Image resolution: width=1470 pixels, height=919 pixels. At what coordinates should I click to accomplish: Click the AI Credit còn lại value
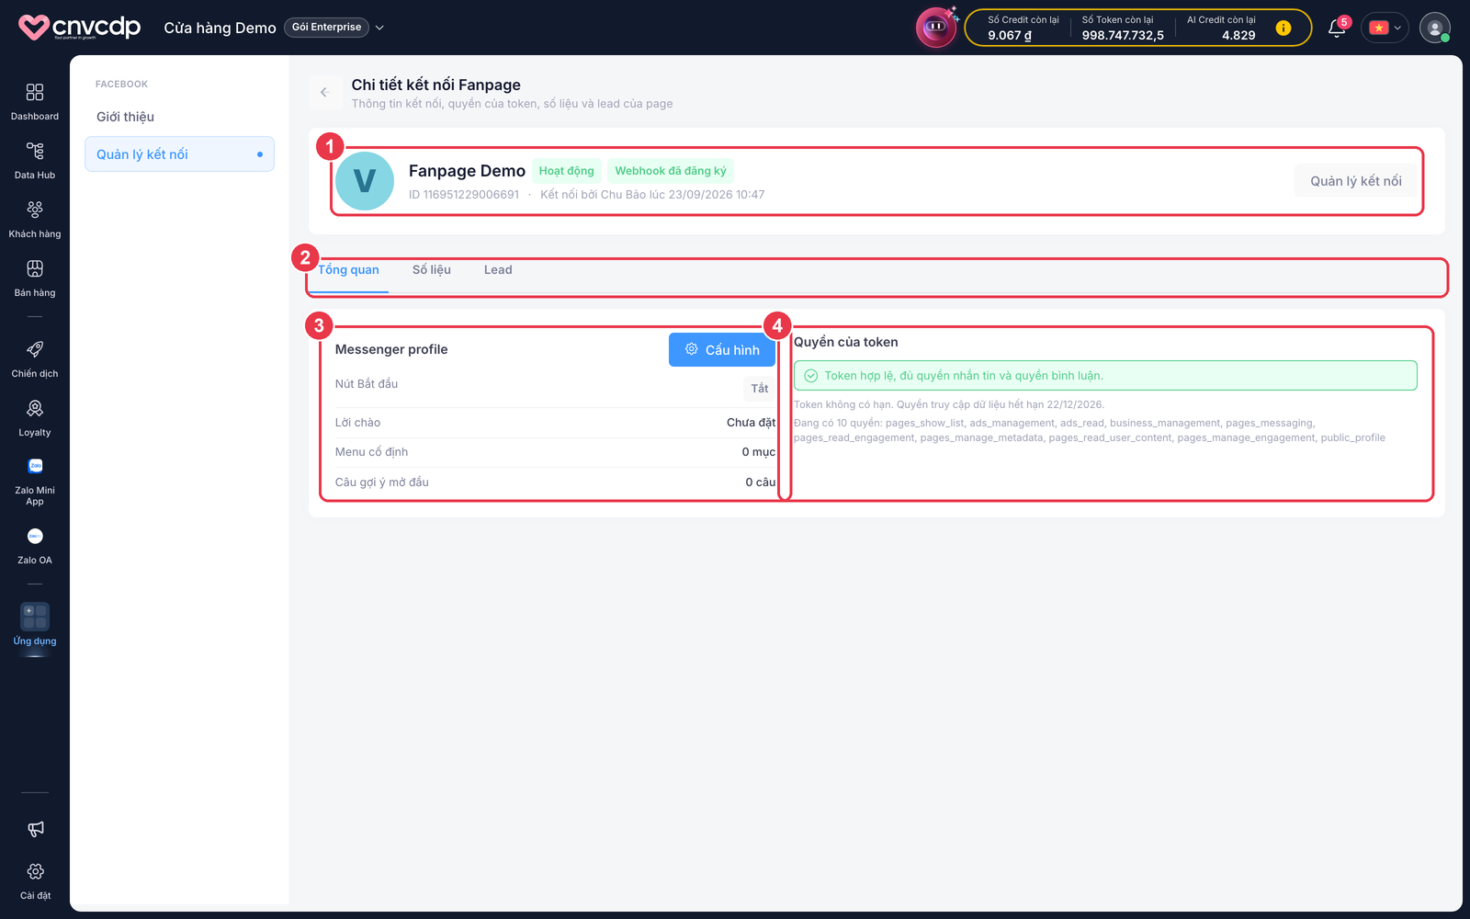(1238, 36)
